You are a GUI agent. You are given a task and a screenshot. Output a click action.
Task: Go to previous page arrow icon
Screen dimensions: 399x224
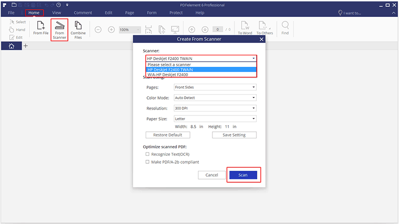coord(192,30)
